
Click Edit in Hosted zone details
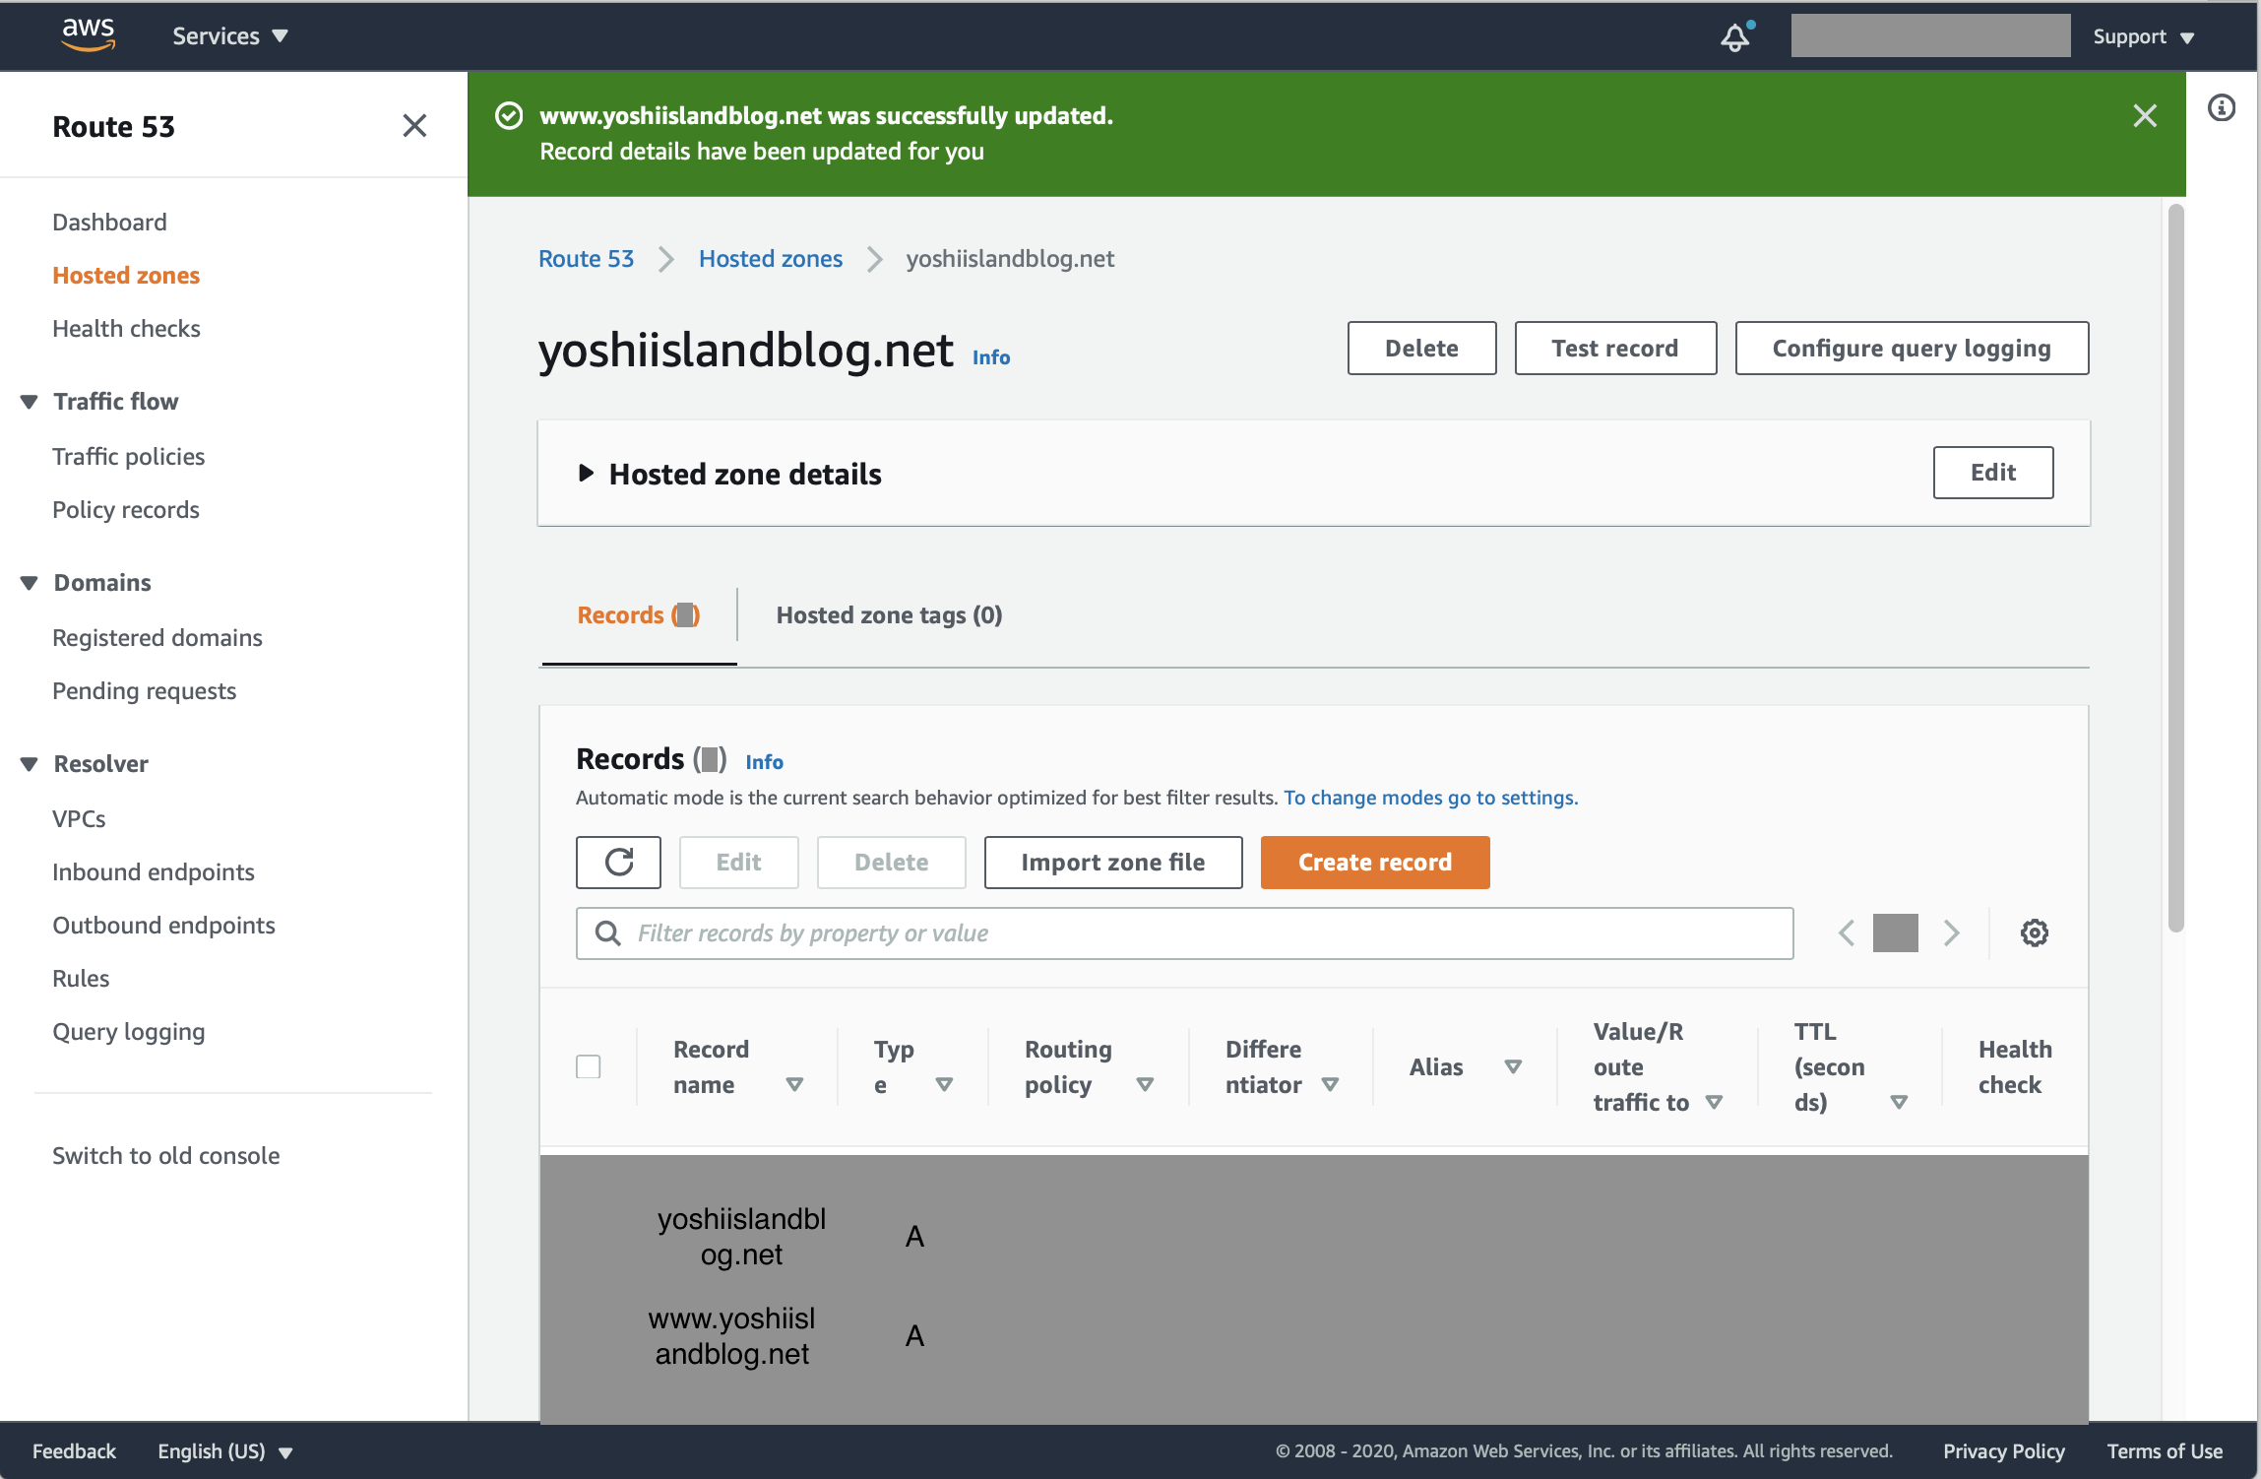tap(1993, 473)
